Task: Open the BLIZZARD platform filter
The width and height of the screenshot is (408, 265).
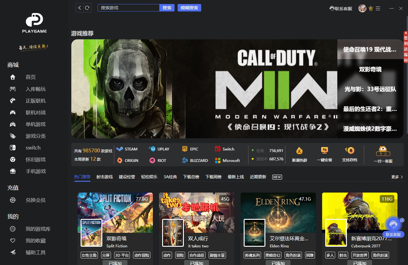Action: tap(195, 160)
